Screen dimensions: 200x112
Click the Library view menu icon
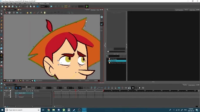tap(107, 10)
